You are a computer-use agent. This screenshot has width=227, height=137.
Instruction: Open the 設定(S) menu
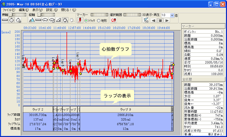click(x=52, y=10)
